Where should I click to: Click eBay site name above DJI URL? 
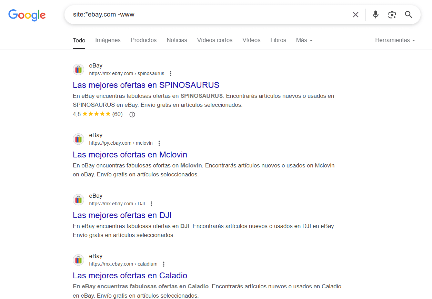click(x=96, y=196)
